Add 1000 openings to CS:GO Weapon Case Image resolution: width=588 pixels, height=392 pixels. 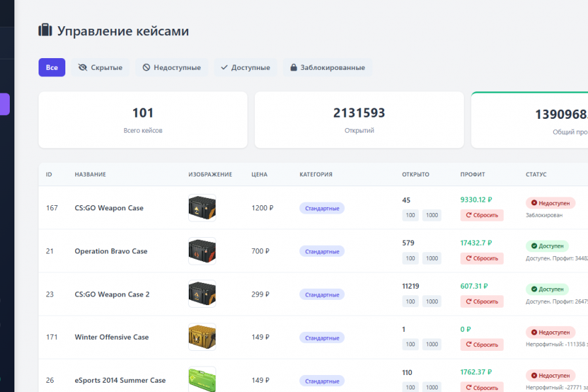[432, 216]
